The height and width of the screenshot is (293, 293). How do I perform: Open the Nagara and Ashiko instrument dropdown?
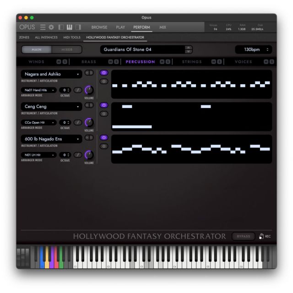51,74
